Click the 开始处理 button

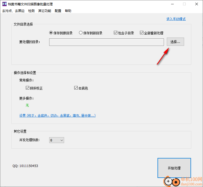click(x=174, y=168)
